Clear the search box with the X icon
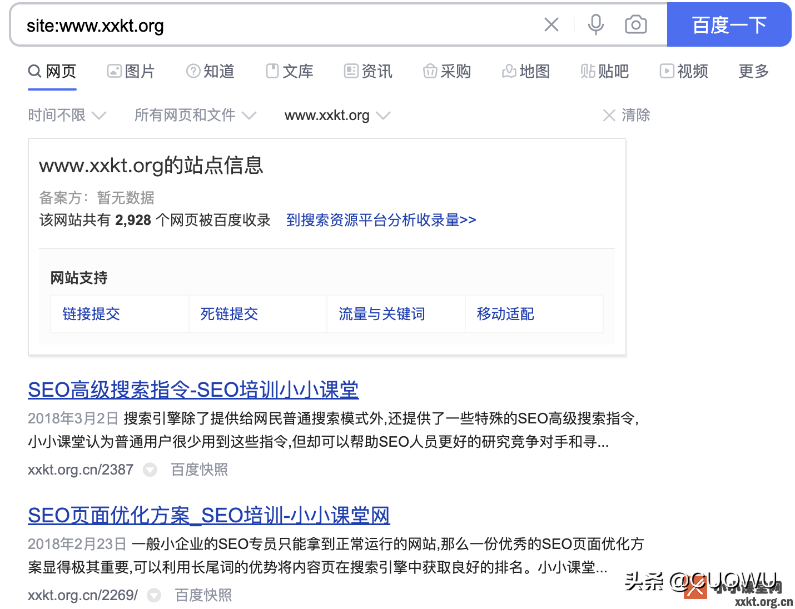The width and height of the screenshot is (795, 609). (x=551, y=24)
